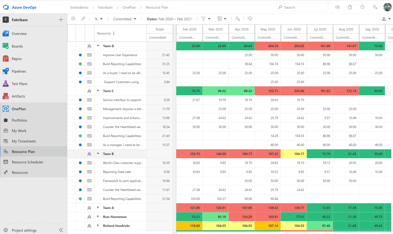Click the Feb 2020 column header
Screen dimensions: 393x234
(189, 29)
